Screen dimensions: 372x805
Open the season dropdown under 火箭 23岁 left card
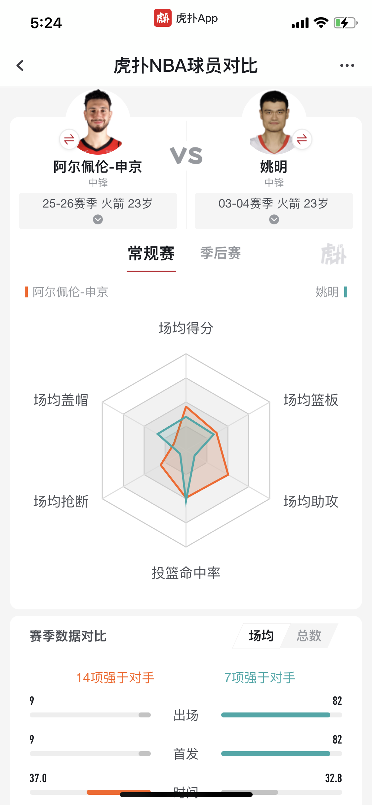pyautogui.click(x=97, y=219)
